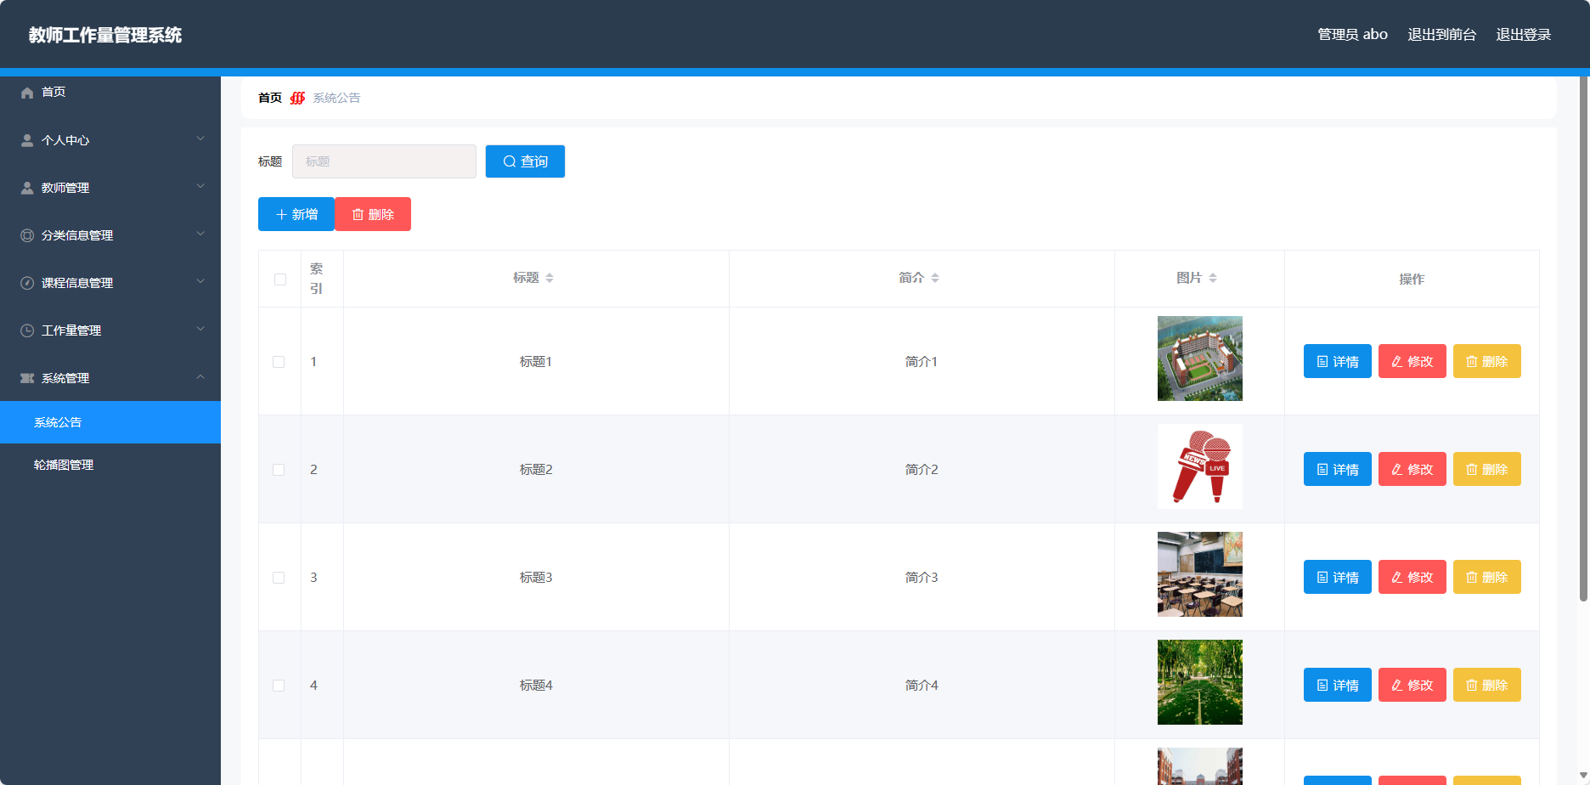Viewport: 1590px width, 785px height.
Task: Click 删除 for row 标题2
Action: [1486, 469]
